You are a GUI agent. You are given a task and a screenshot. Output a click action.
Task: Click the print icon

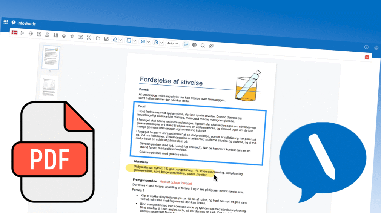[x=195, y=45]
